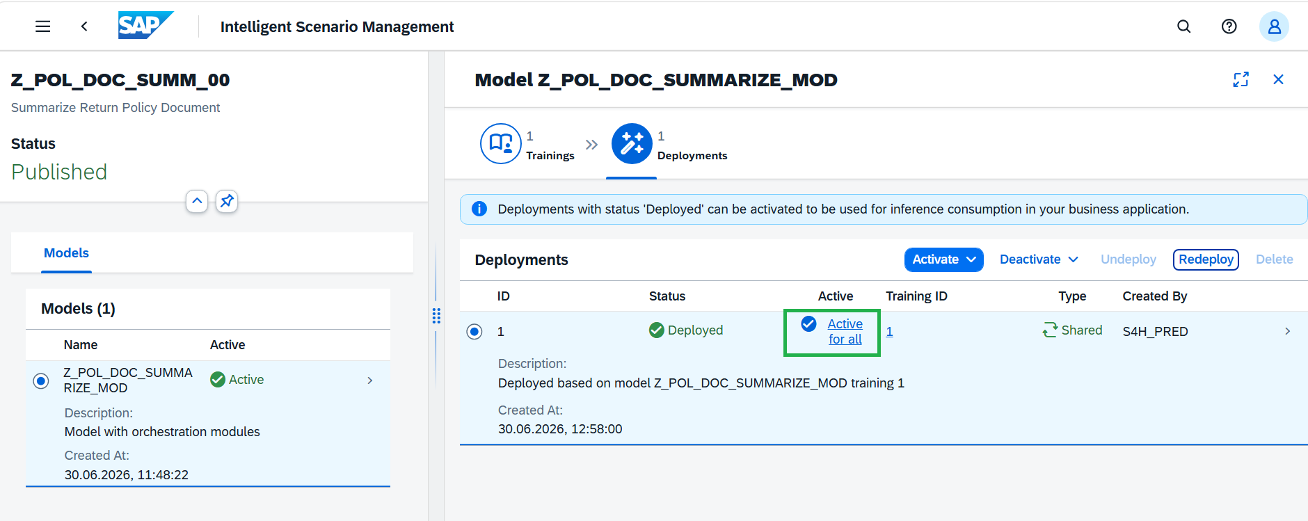Click the Deployed green check icon

coord(656,330)
